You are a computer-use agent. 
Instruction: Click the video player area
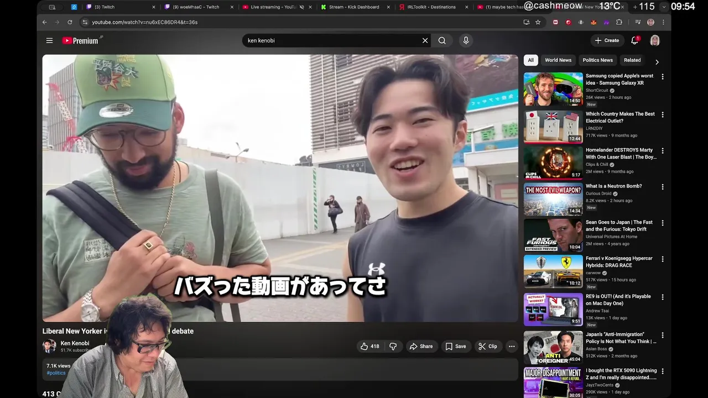point(280,188)
